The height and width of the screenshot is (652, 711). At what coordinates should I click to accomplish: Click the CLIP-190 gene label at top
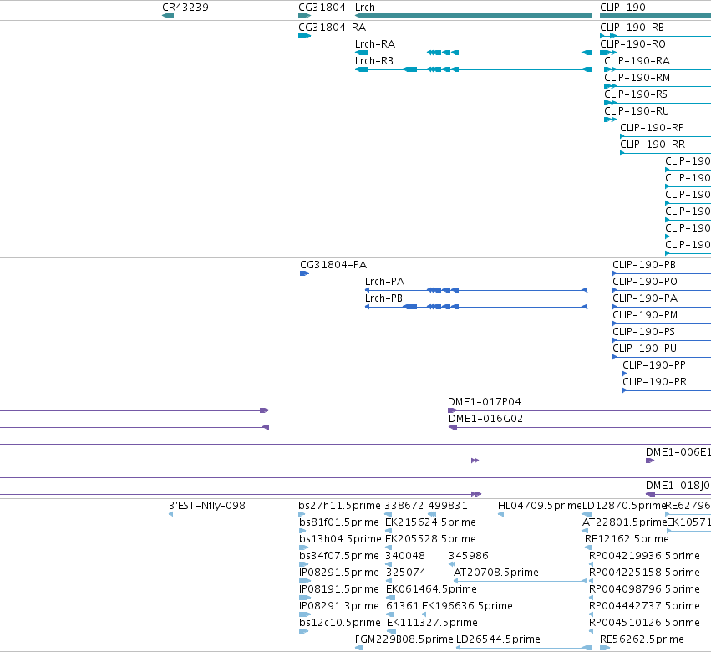click(622, 8)
